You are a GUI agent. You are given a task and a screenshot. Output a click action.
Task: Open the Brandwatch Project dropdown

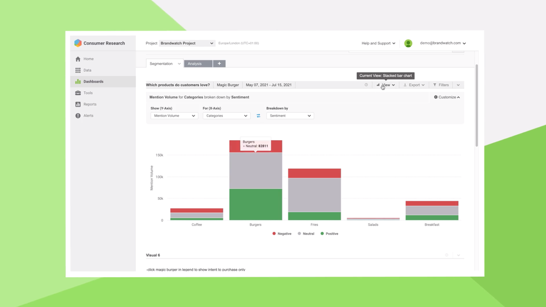point(187,43)
